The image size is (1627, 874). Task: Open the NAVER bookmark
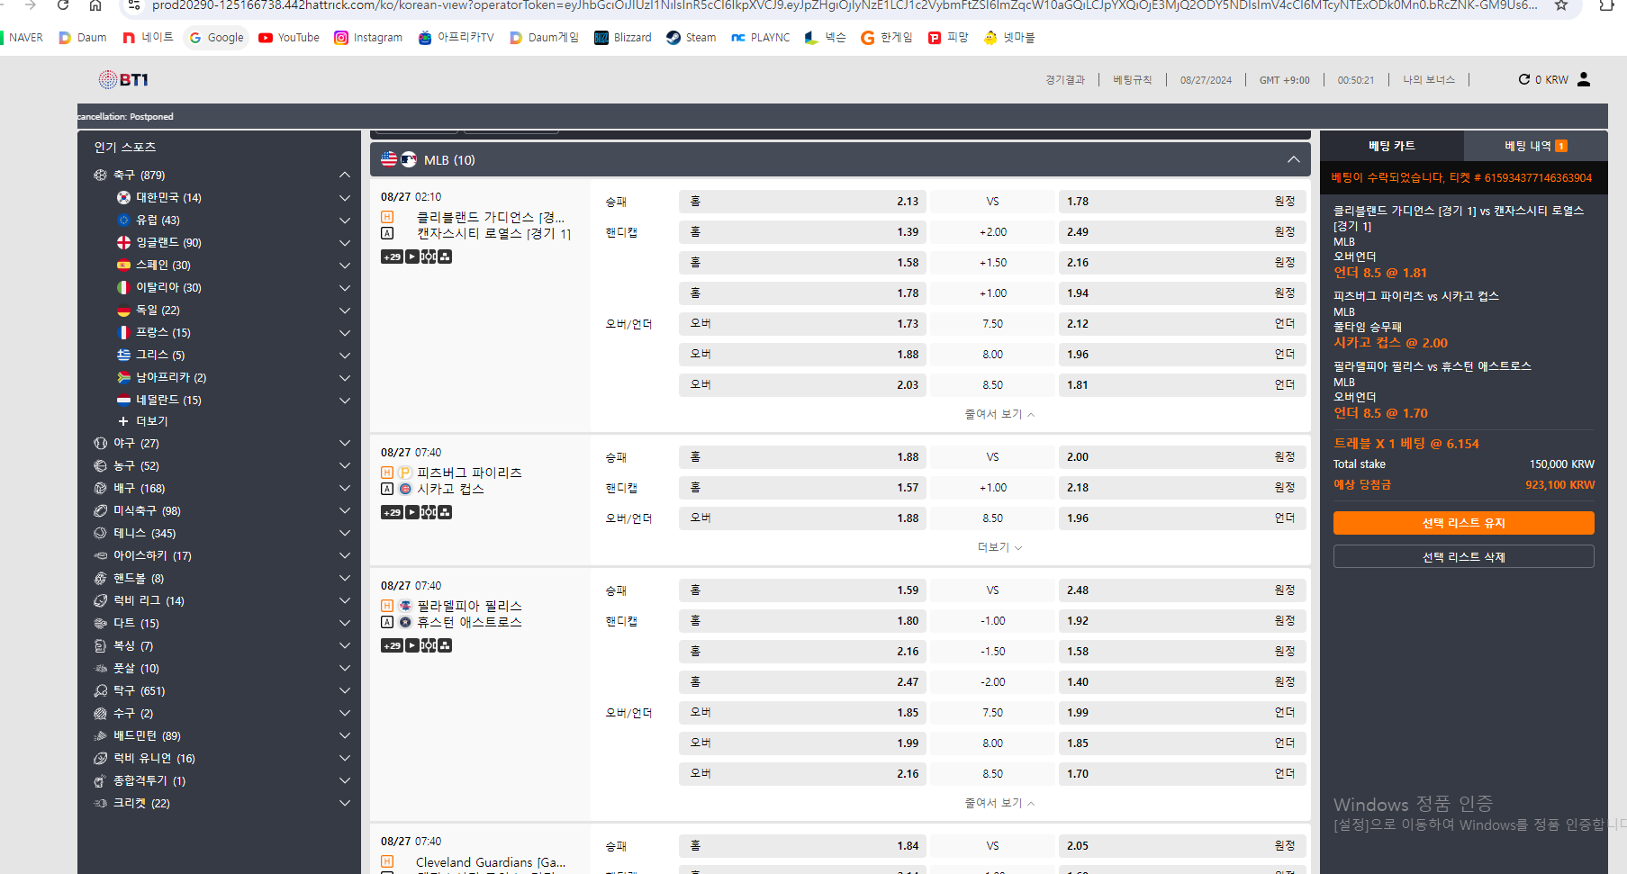pos(21,38)
